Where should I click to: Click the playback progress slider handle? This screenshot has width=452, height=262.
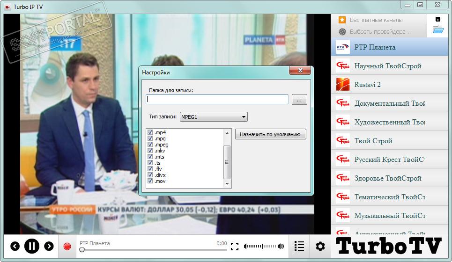82,250
